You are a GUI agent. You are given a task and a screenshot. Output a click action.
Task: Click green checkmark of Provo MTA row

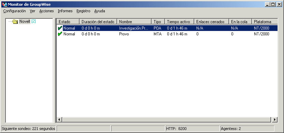pos(60,34)
